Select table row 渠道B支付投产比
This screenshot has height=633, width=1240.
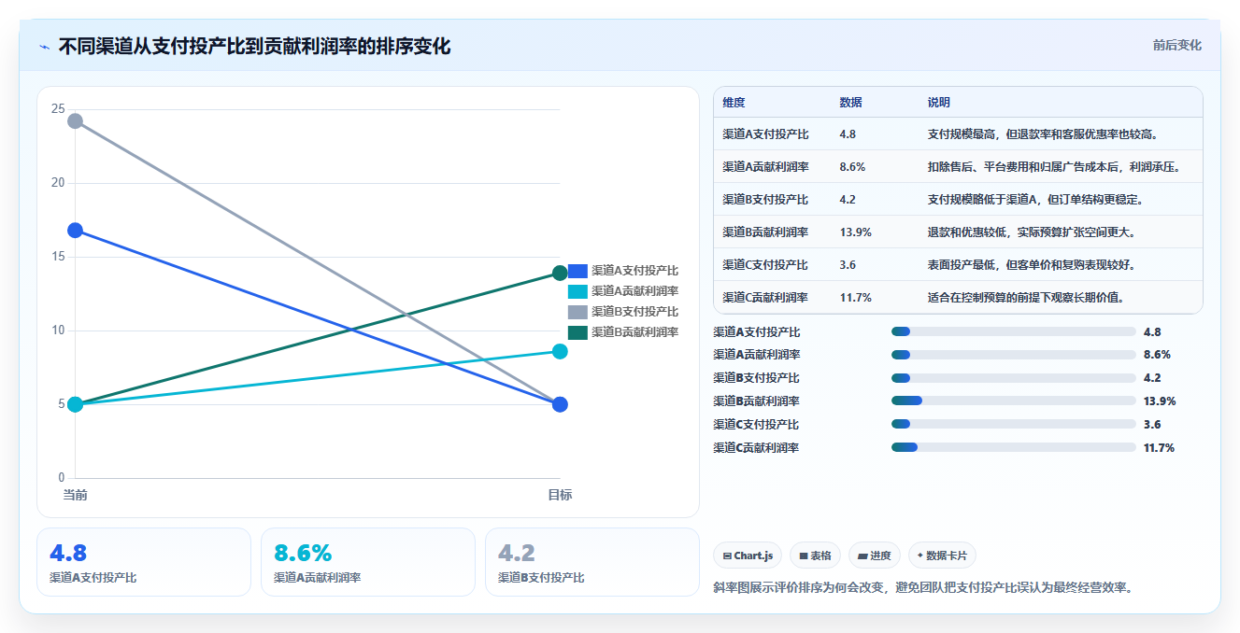[958, 200]
